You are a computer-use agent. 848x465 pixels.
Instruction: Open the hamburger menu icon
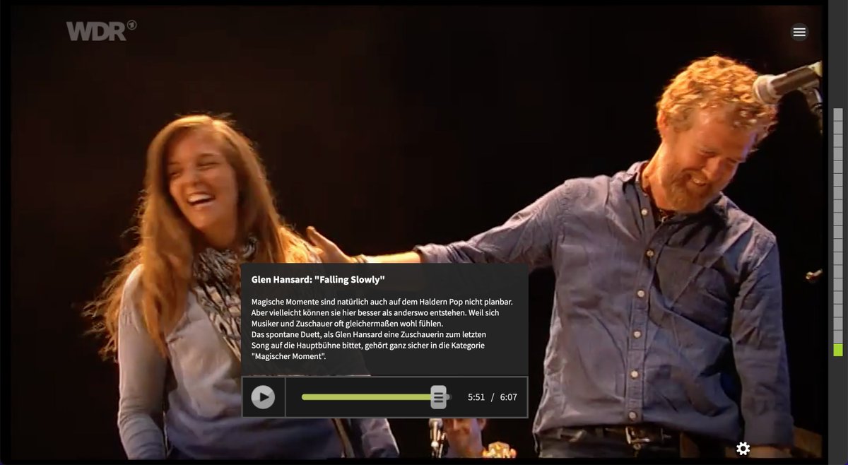799,32
